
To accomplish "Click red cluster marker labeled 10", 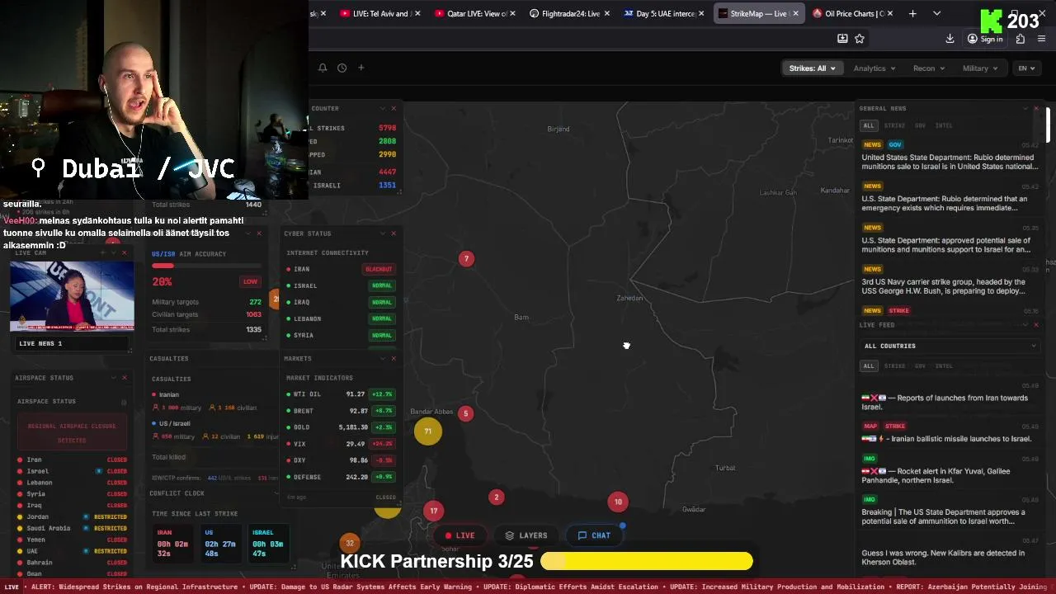I will coord(618,502).
